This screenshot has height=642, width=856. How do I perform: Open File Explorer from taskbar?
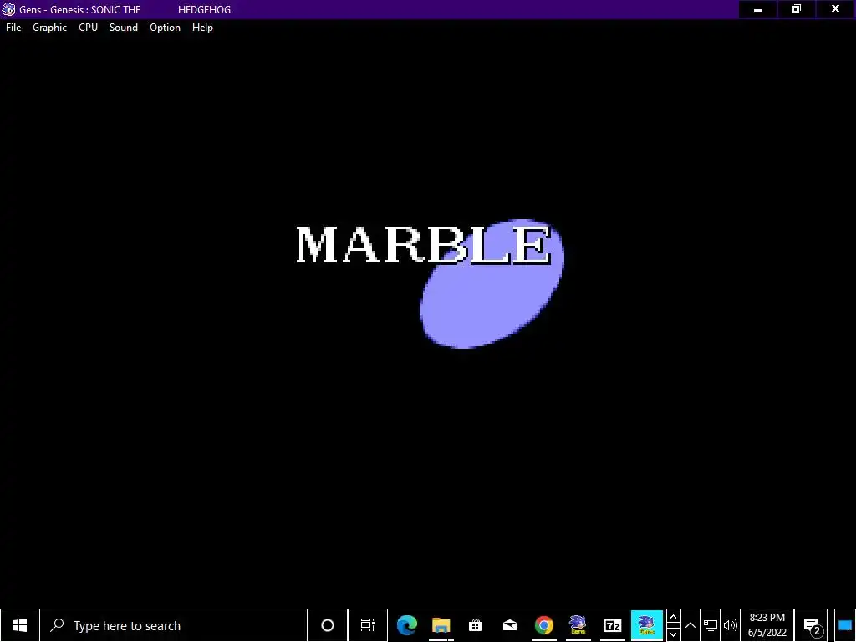pyautogui.click(x=441, y=625)
